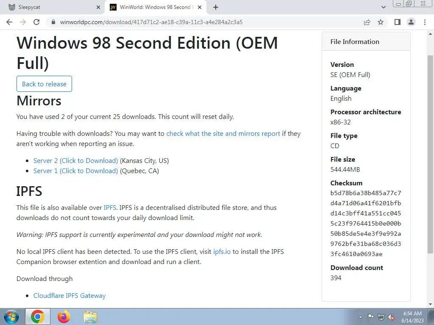Click the file size value 544.44MB
This screenshot has width=434, height=325.
[x=345, y=170]
